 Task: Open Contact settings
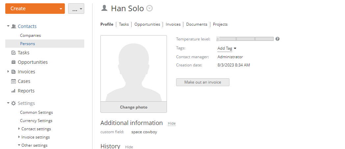pos(36,129)
